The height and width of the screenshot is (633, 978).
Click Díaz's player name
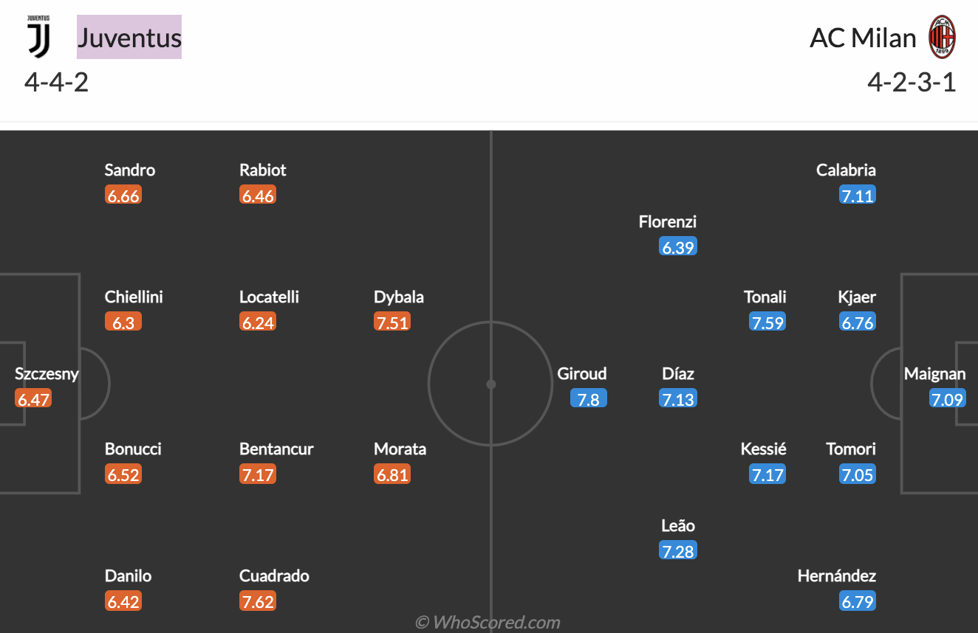(x=678, y=373)
